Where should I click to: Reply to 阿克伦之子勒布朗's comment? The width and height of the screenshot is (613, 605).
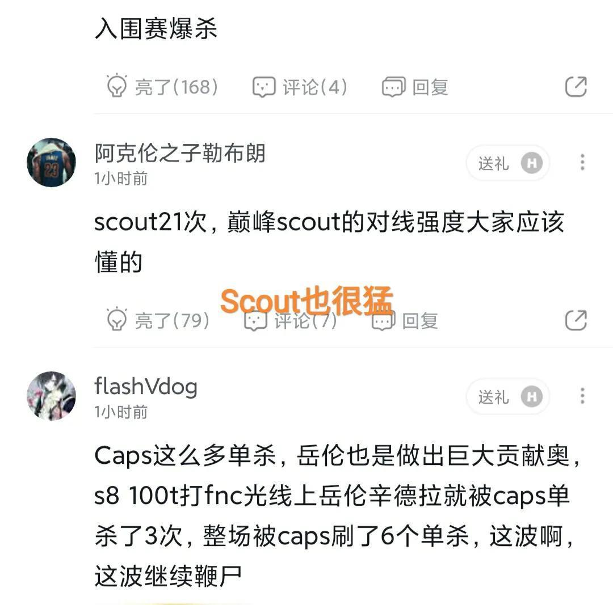pyautogui.click(x=405, y=321)
